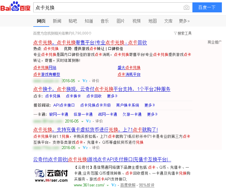Open the 商户换卡系统 link
Image resolution: width=226 pixels, height=192 pixels.
[x=128, y=105]
